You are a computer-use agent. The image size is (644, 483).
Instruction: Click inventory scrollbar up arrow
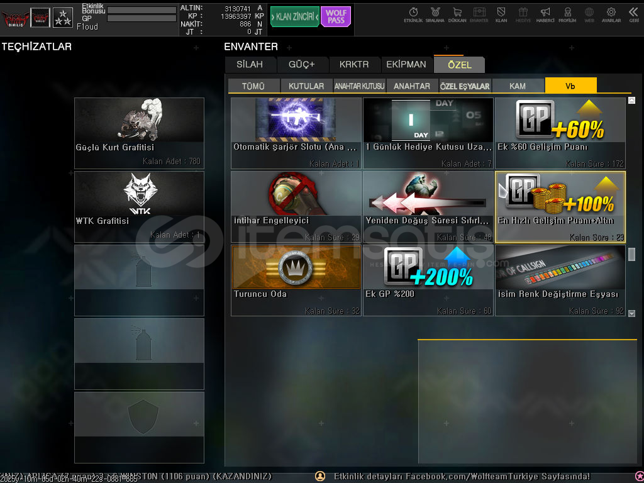click(x=631, y=100)
